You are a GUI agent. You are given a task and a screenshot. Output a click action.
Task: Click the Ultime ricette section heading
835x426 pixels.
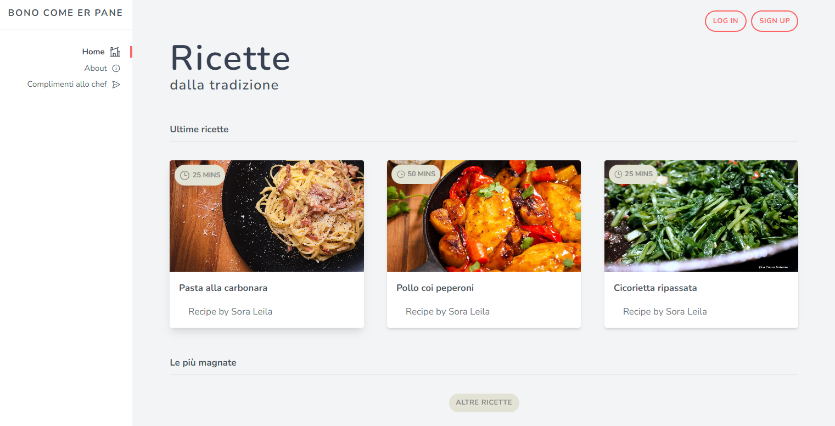point(199,129)
